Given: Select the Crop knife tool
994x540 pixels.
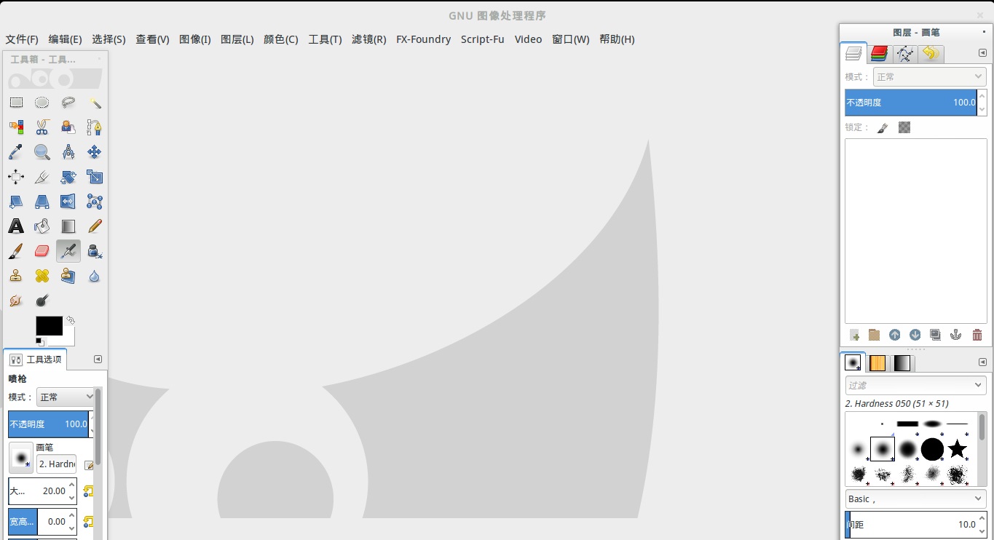Looking at the screenshot, I should pyautogui.click(x=42, y=177).
